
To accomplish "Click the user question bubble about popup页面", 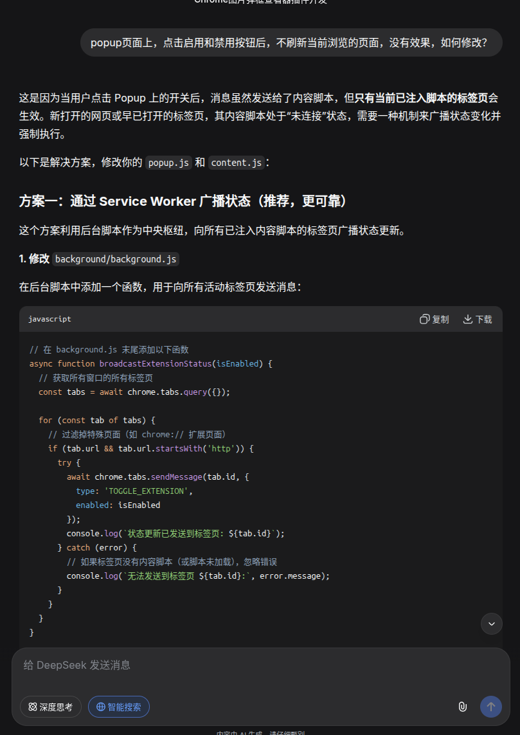I will click(291, 43).
